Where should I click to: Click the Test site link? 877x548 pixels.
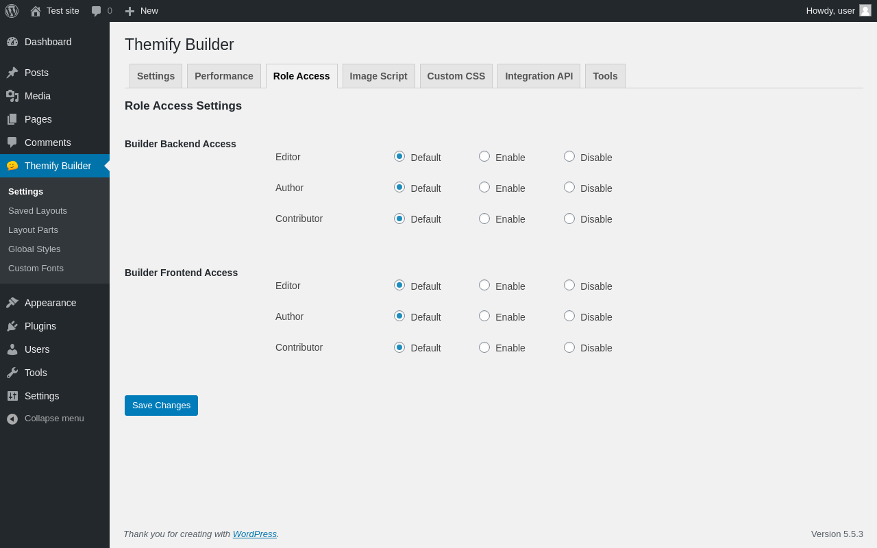63,11
